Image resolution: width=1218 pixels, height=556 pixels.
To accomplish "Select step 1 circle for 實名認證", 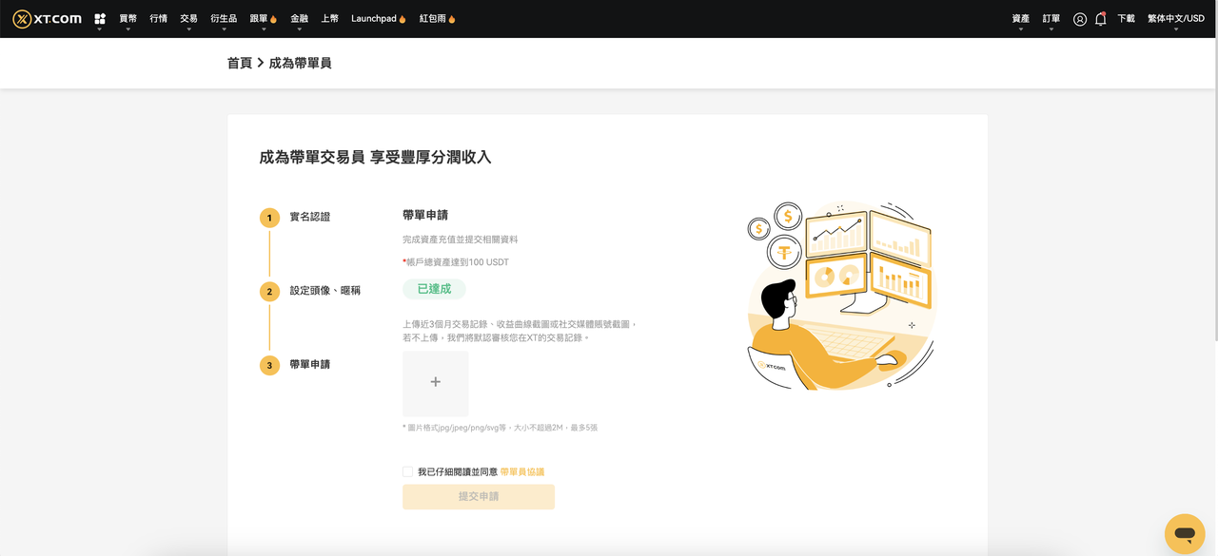I will (x=269, y=218).
